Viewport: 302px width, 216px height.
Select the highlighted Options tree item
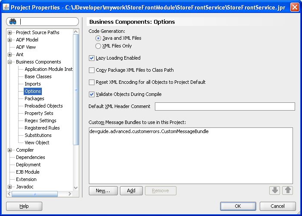(x=33, y=91)
